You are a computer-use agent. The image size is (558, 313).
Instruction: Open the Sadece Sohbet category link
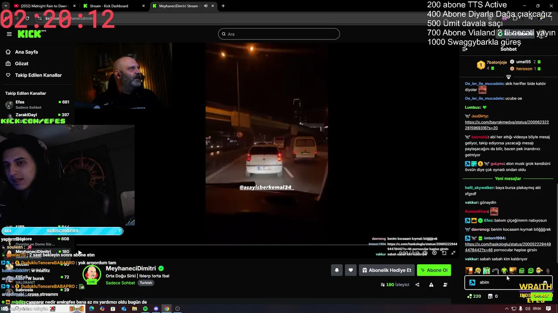[x=120, y=283]
